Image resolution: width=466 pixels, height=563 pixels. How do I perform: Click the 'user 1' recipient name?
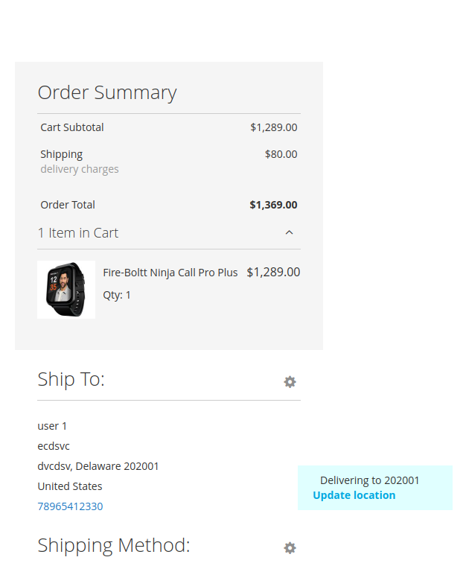52,426
